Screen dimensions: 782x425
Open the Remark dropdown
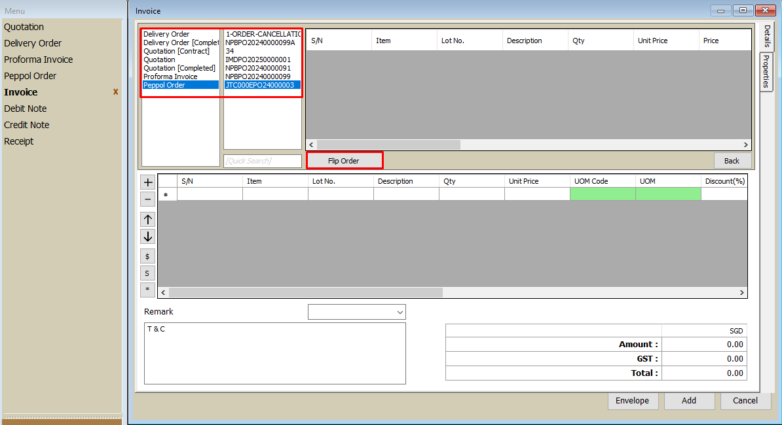[x=356, y=313]
